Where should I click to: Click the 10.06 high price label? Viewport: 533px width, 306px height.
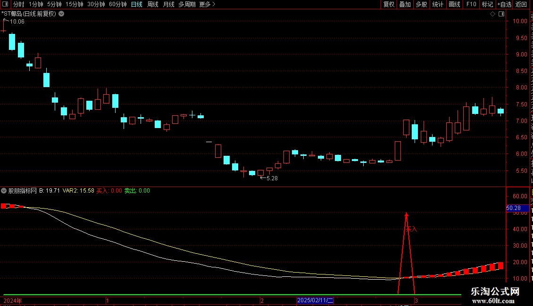point(17,22)
